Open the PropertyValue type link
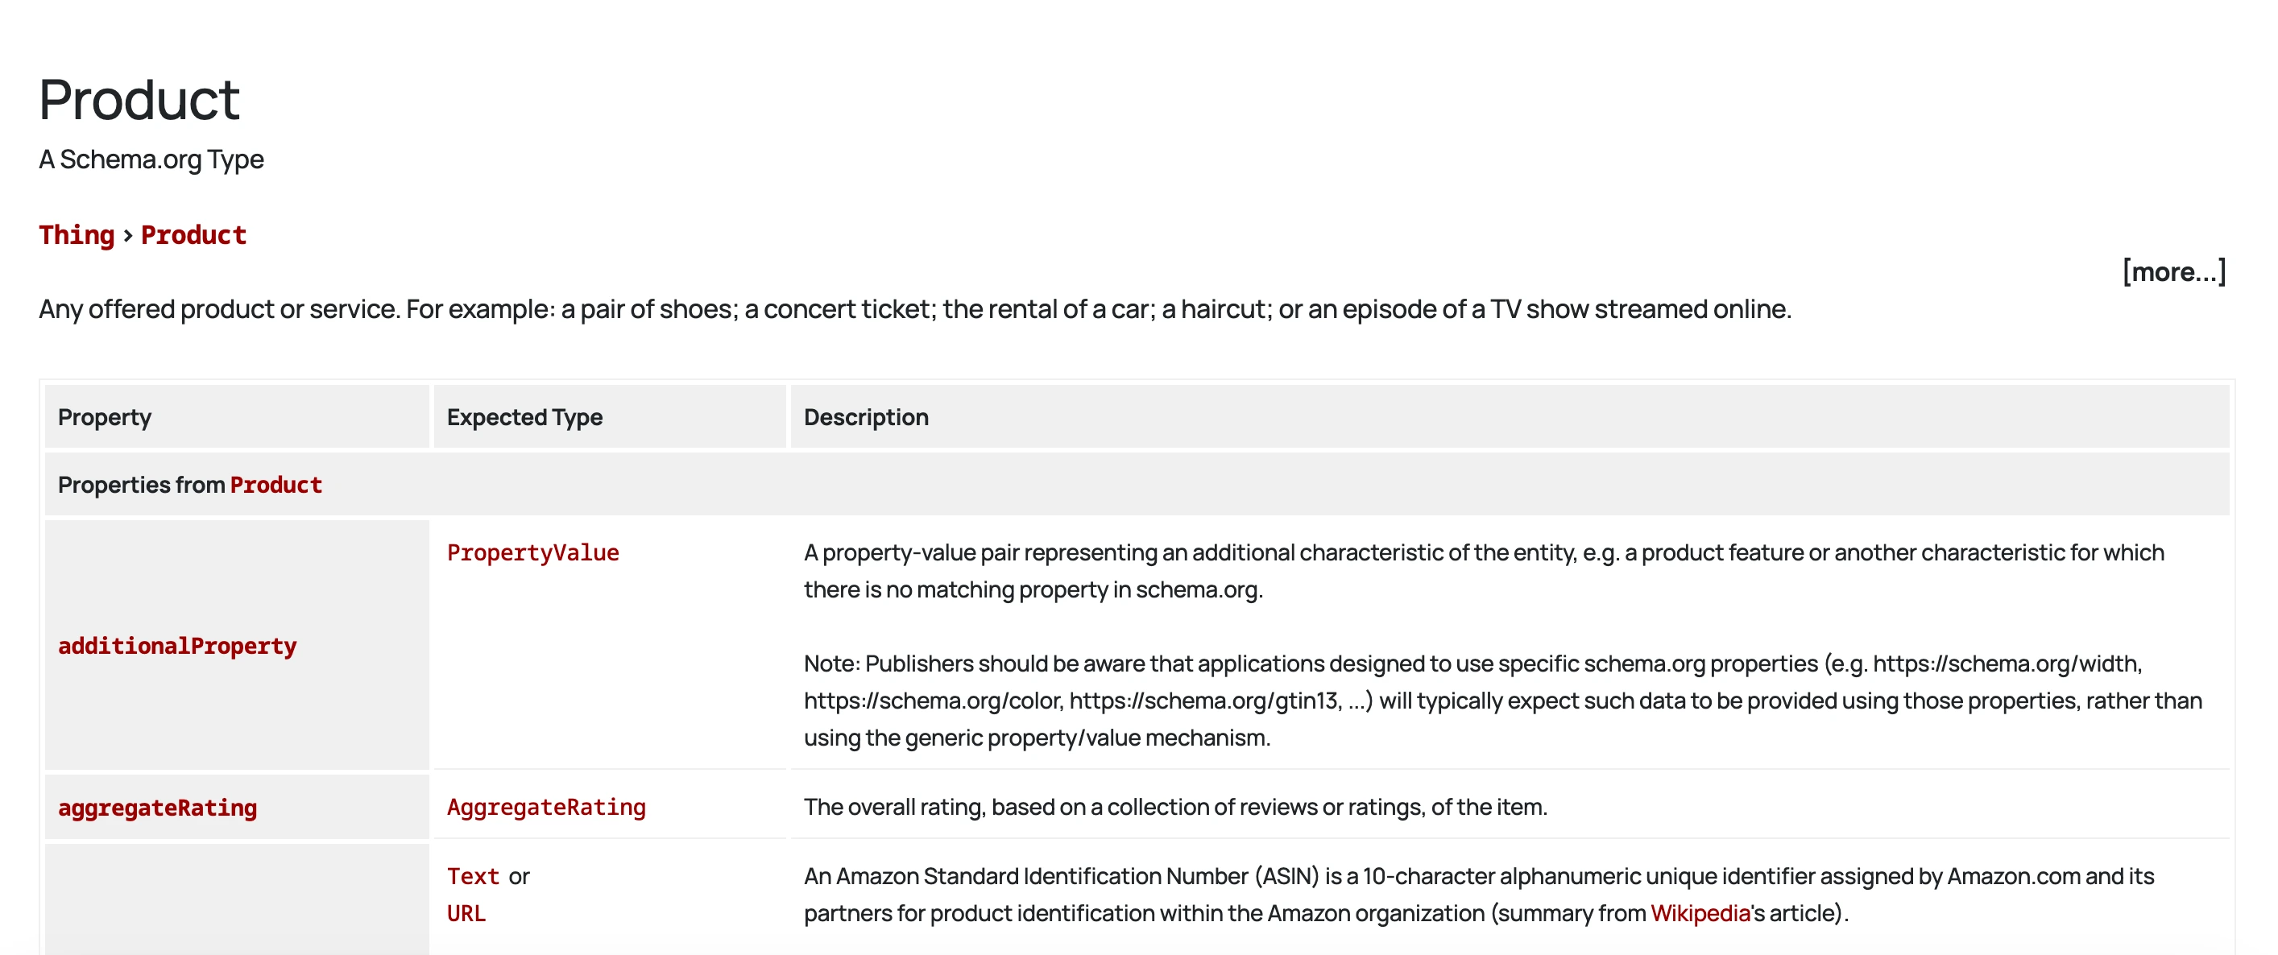 point(532,552)
